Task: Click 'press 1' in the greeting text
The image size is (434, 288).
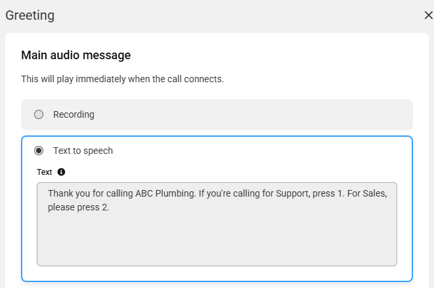Action: (328, 193)
